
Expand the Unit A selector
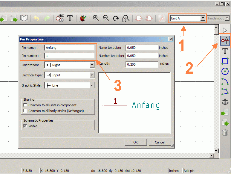[x=203, y=18]
